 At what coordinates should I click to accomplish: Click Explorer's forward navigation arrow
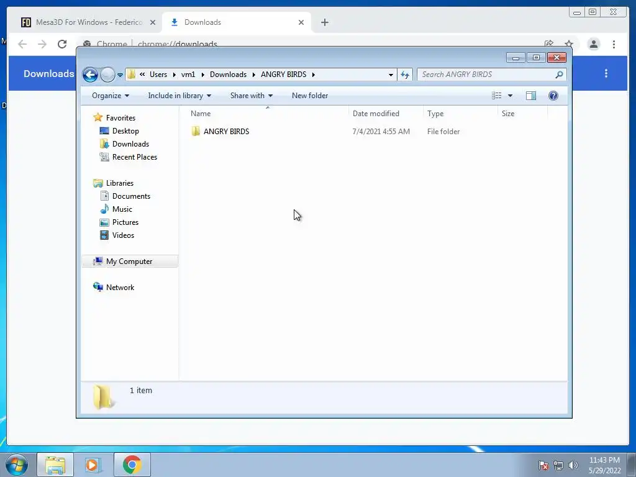(x=107, y=75)
